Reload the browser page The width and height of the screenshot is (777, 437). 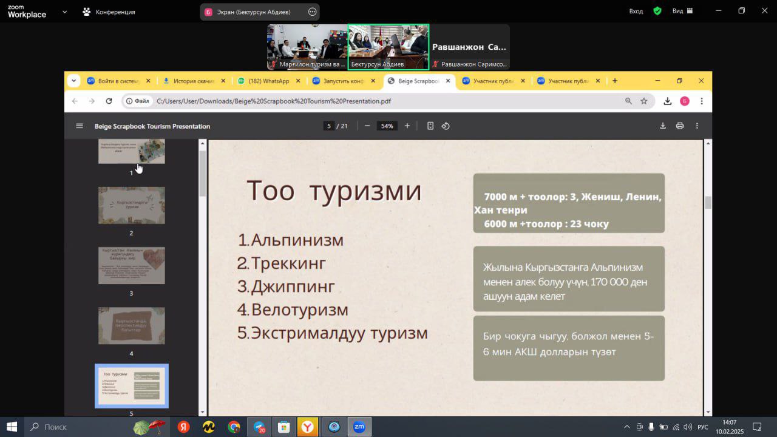coord(109,101)
